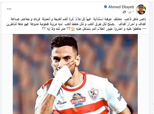Click the last line beginning with the dash
This screenshot has width=154, height=114.
94,29
